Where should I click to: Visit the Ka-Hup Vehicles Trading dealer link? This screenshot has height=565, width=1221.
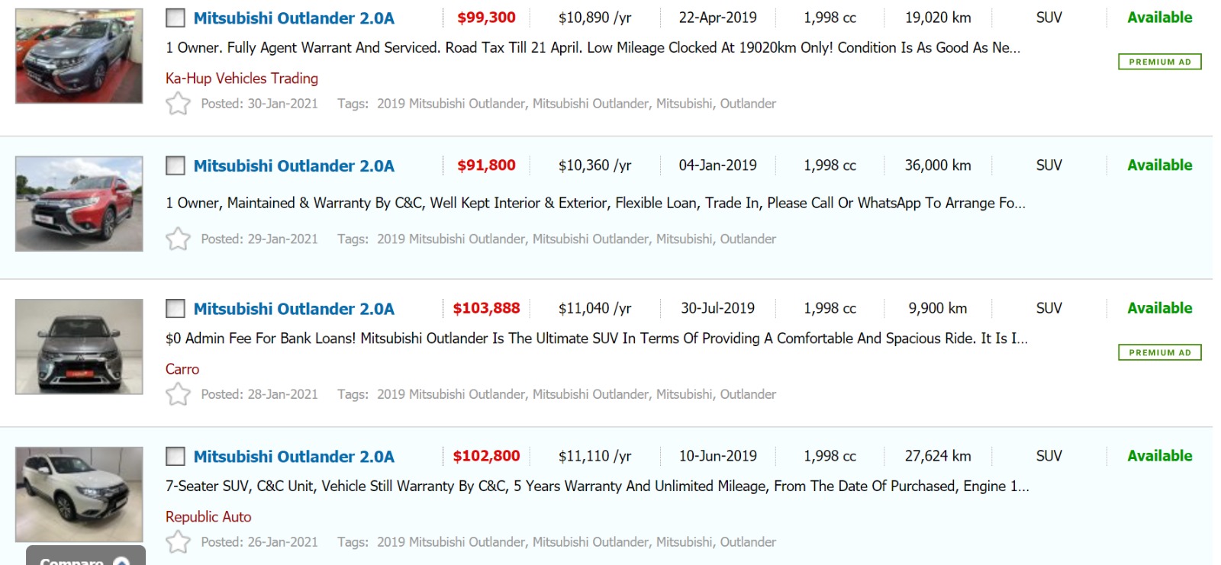(x=242, y=79)
